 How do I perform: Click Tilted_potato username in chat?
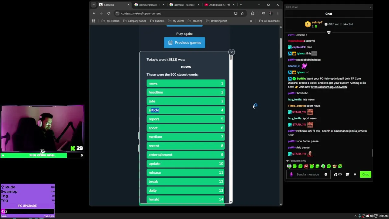click(297, 106)
